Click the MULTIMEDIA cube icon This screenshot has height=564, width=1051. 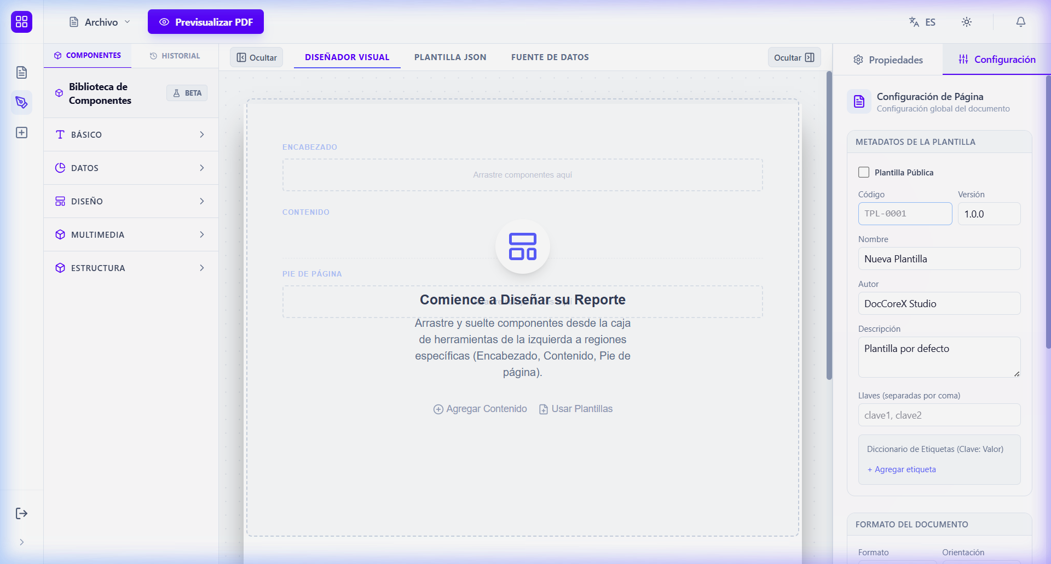tap(60, 234)
